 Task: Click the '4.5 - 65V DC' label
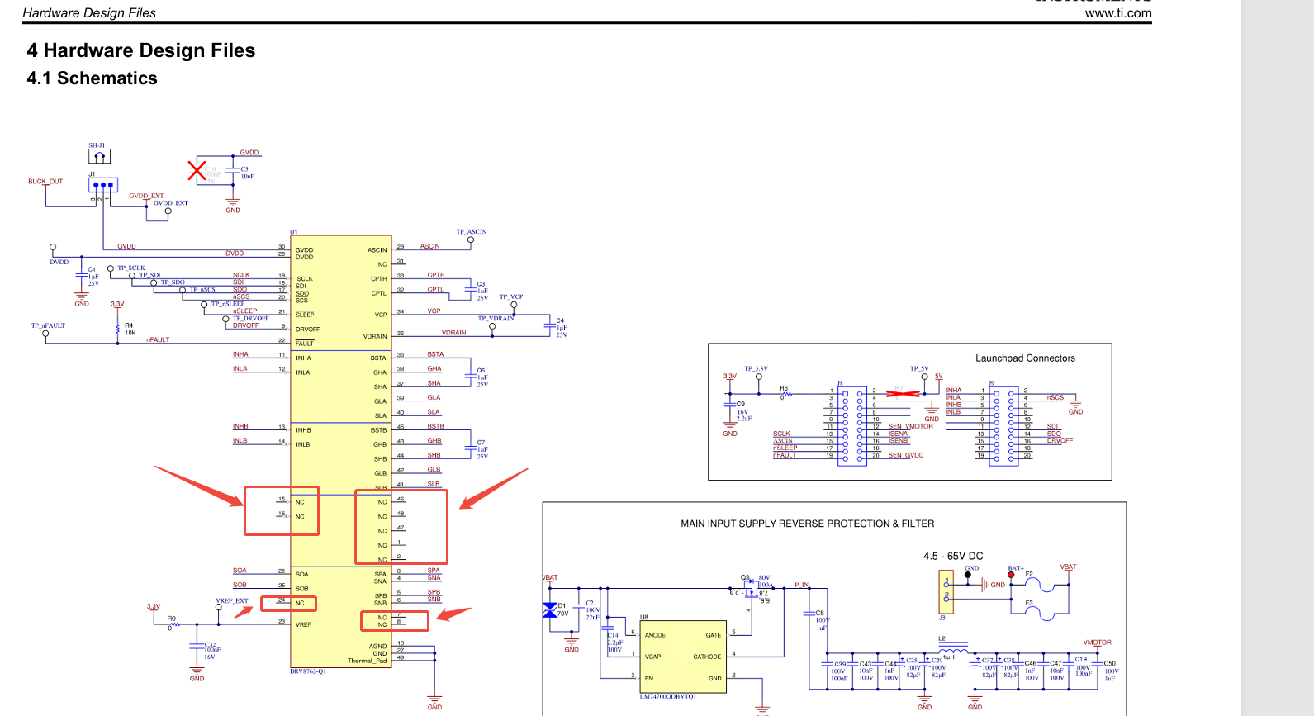point(953,557)
